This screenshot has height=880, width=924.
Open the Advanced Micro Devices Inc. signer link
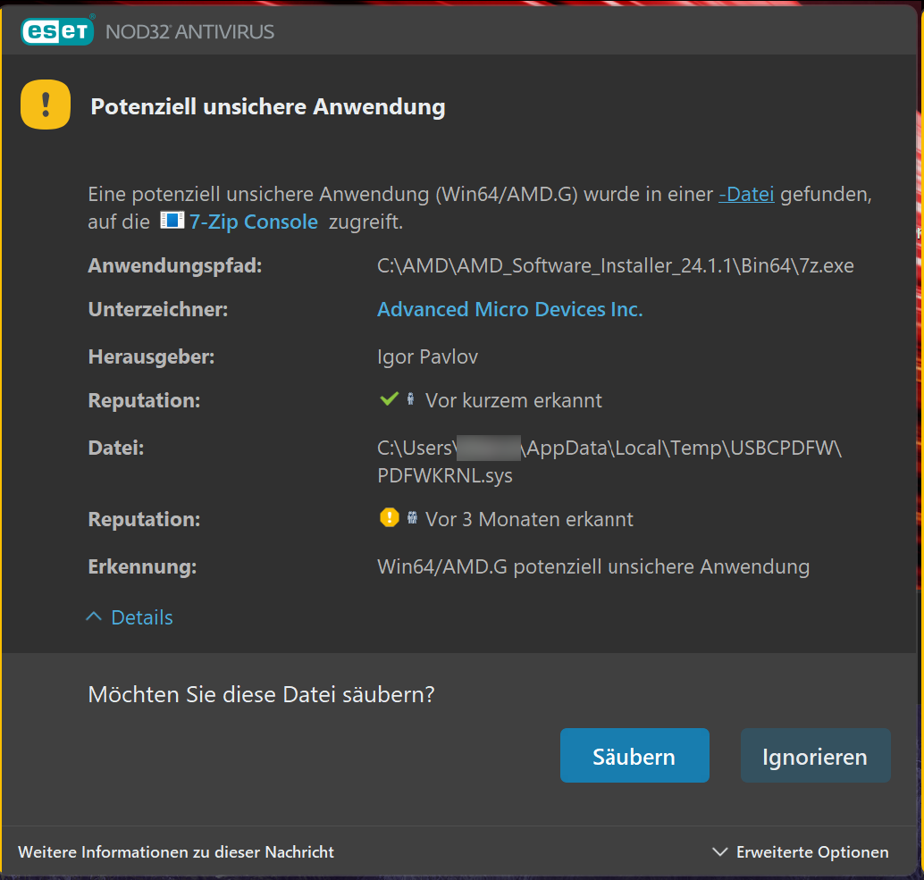pos(509,309)
